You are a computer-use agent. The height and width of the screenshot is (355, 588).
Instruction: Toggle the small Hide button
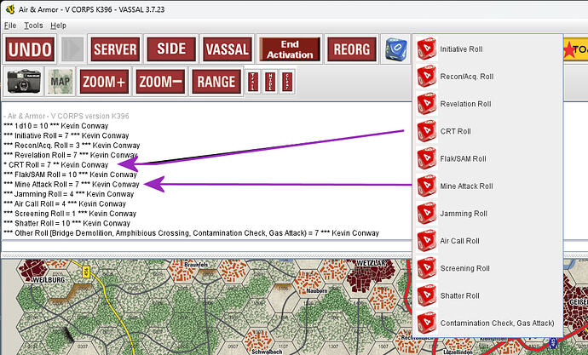pos(270,81)
